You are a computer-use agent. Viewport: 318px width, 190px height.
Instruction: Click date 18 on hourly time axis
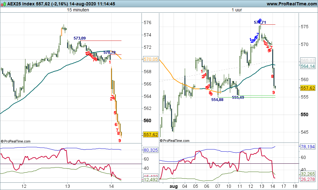(295, 186)
